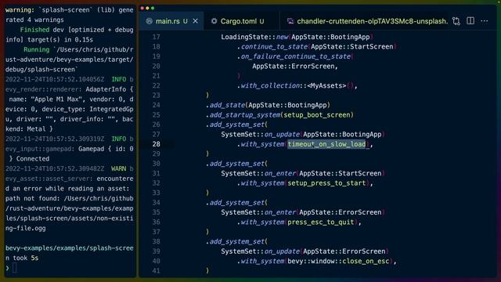Split the editor right
This screenshot has height=282, width=501.
pos(470,21)
